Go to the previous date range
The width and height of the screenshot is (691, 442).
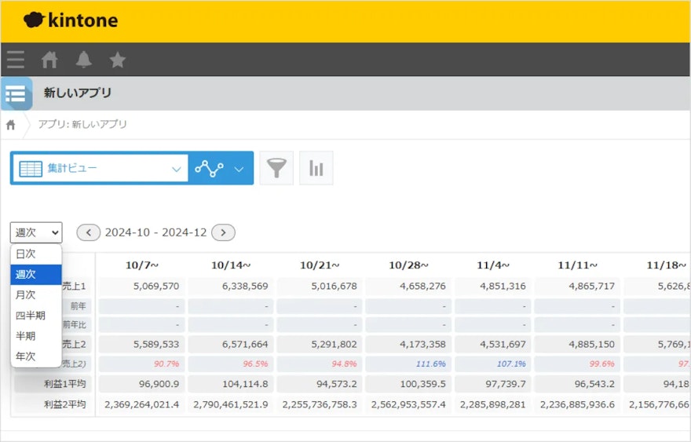click(x=88, y=232)
